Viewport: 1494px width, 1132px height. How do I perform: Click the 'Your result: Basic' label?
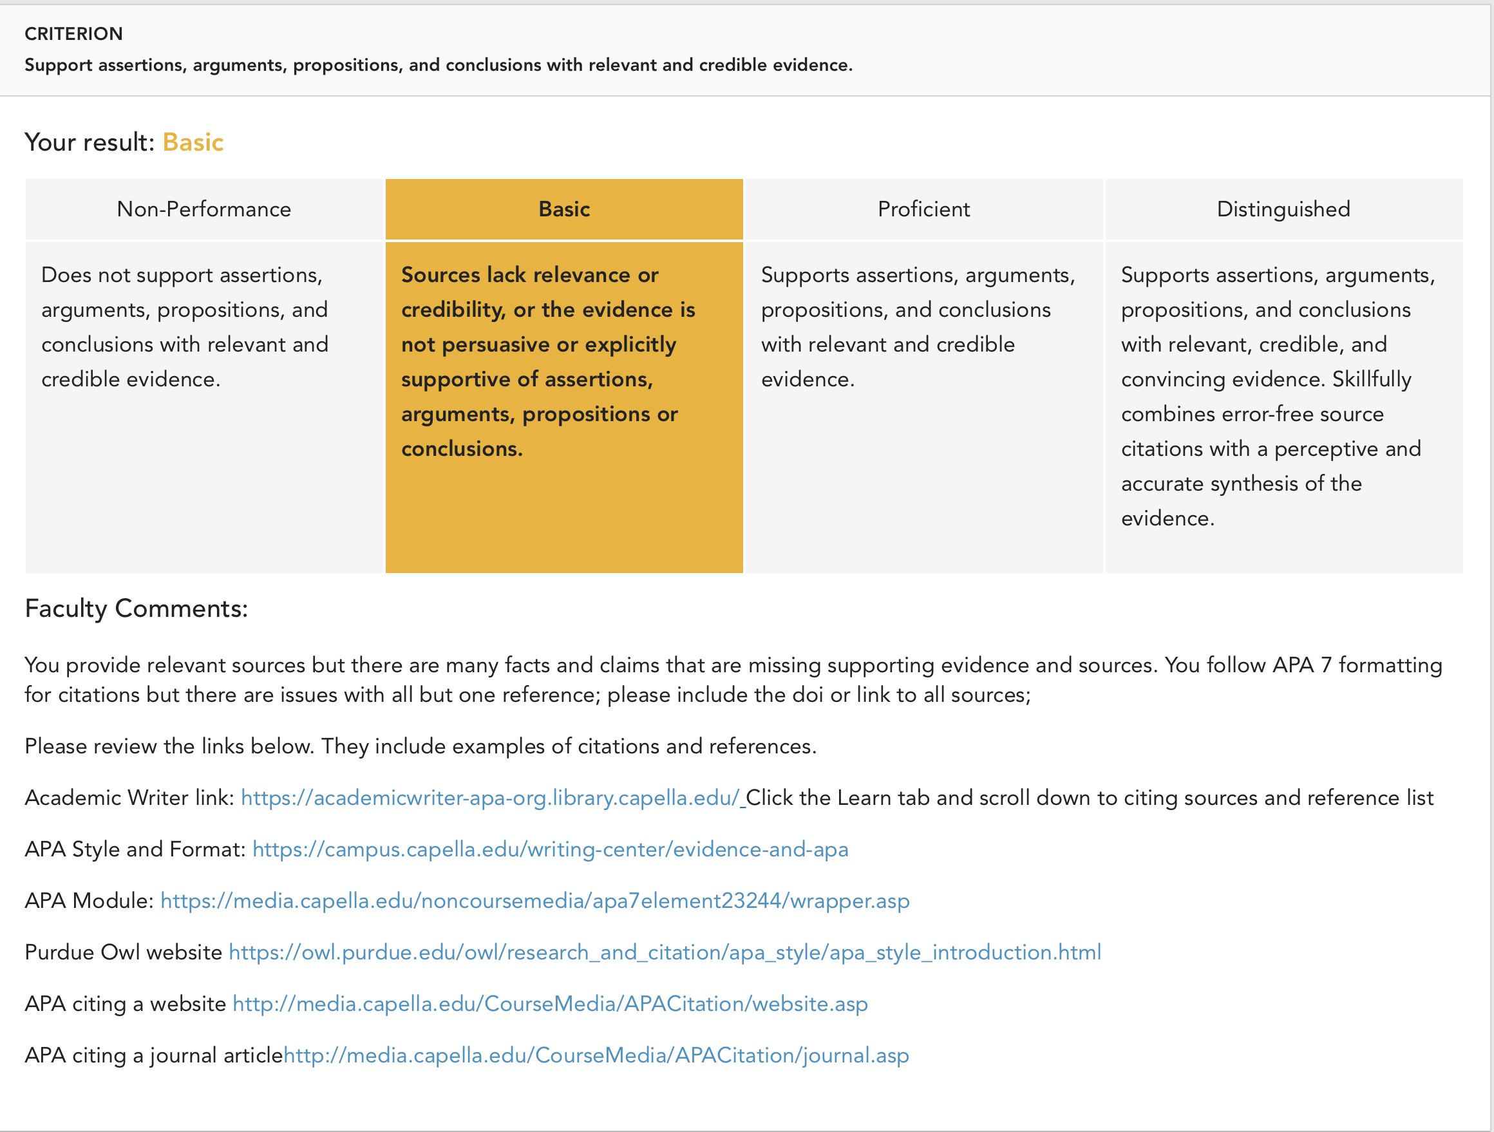coord(124,142)
